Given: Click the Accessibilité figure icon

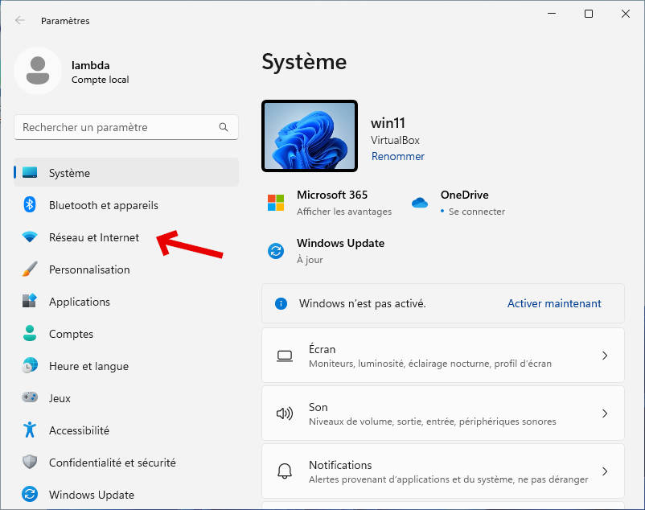Looking at the screenshot, I should (x=30, y=430).
